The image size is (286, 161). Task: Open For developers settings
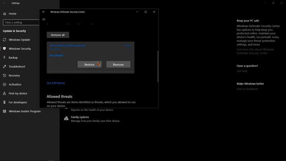[18, 102]
